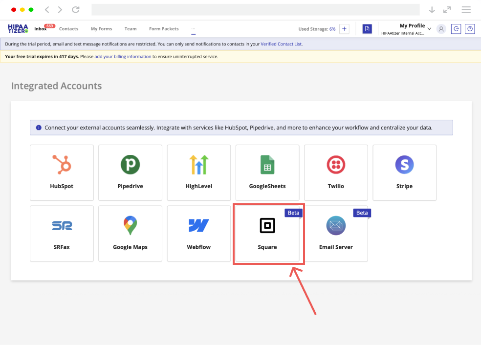Click the add your billing information link

pyautogui.click(x=123, y=56)
